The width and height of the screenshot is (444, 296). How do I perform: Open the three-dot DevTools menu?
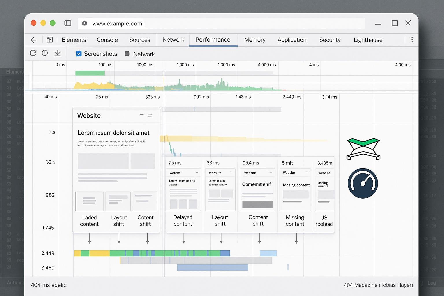tap(412, 40)
